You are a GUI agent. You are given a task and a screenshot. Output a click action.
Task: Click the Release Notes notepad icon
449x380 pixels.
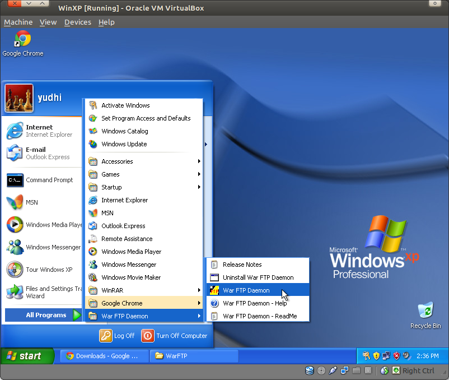tap(214, 265)
